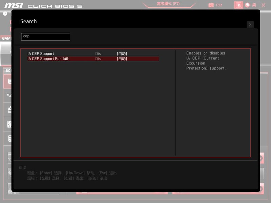Viewport: 271px width, 203px height.
Task: Click the search magnifier icon in the top bar
Action: coord(238,5)
